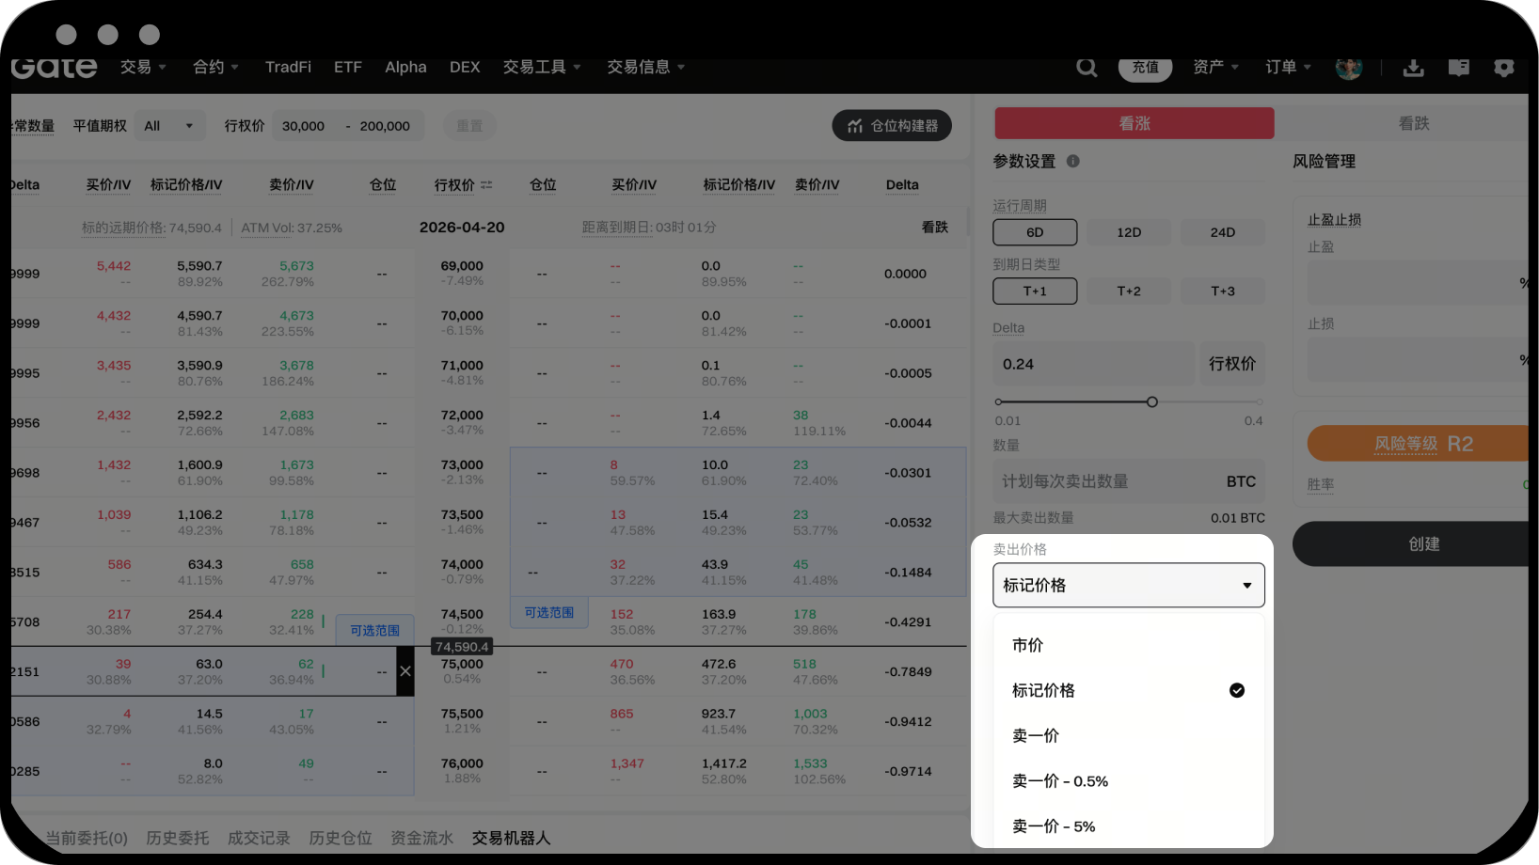
Task: Open the messages notification icon
Action: (1458, 68)
